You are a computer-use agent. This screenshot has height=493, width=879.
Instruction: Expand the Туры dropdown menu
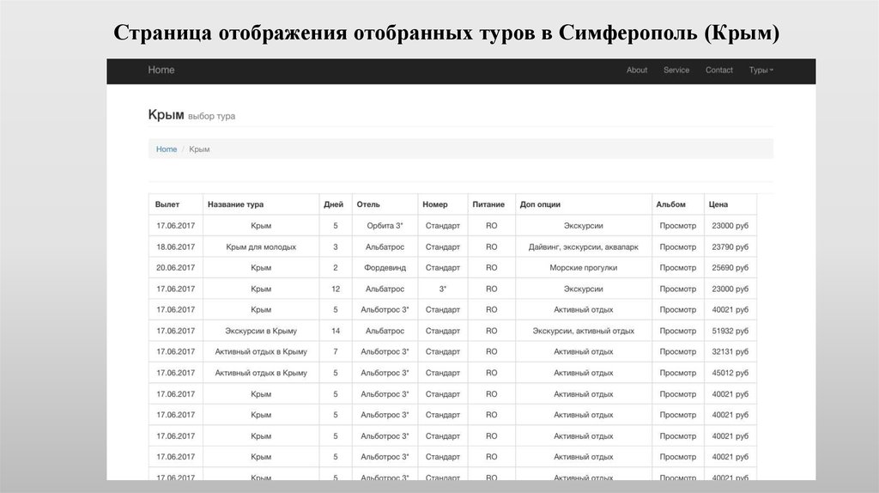(761, 70)
